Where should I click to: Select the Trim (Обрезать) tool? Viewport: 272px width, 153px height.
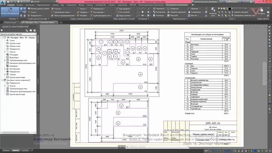(x=194, y=8)
